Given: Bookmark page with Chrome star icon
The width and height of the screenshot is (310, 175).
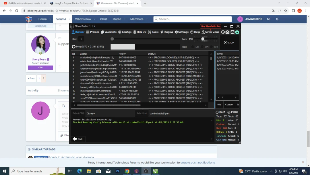Looking at the screenshot, I should click(x=286, y=11).
